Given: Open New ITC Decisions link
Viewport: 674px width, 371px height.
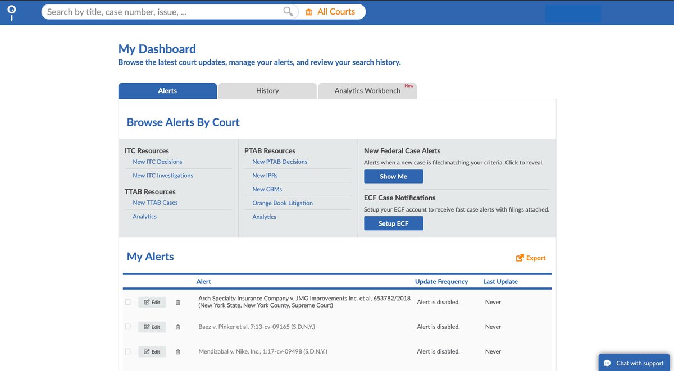Looking at the screenshot, I should (x=157, y=162).
